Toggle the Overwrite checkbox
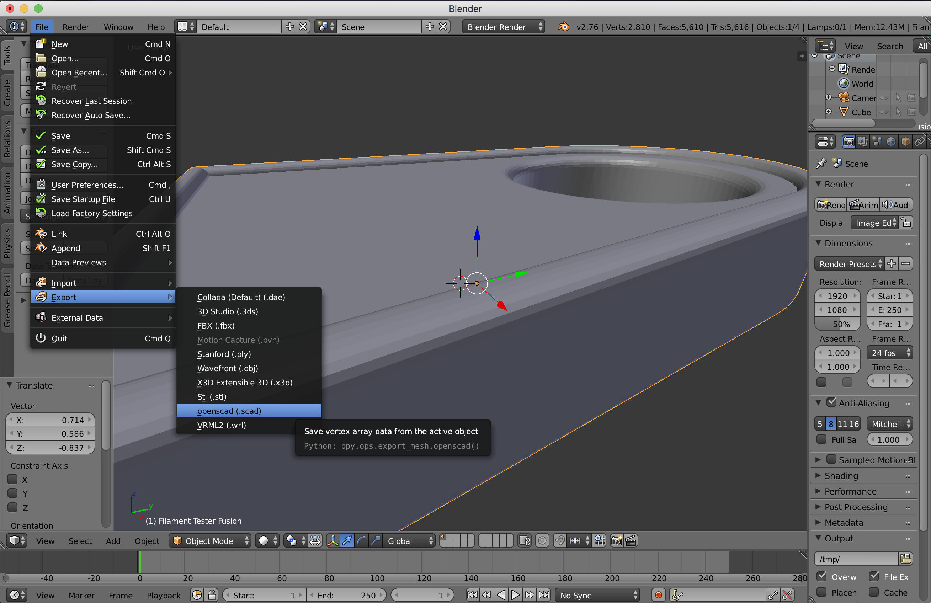 [821, 576]
